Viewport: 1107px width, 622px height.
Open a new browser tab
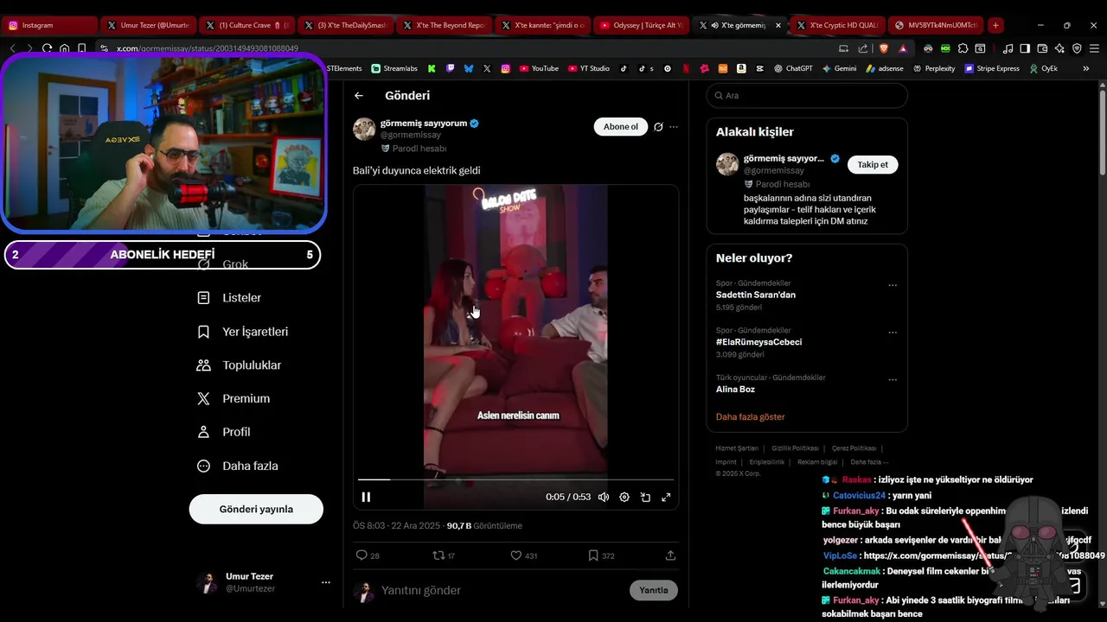[x=995, y=25]
